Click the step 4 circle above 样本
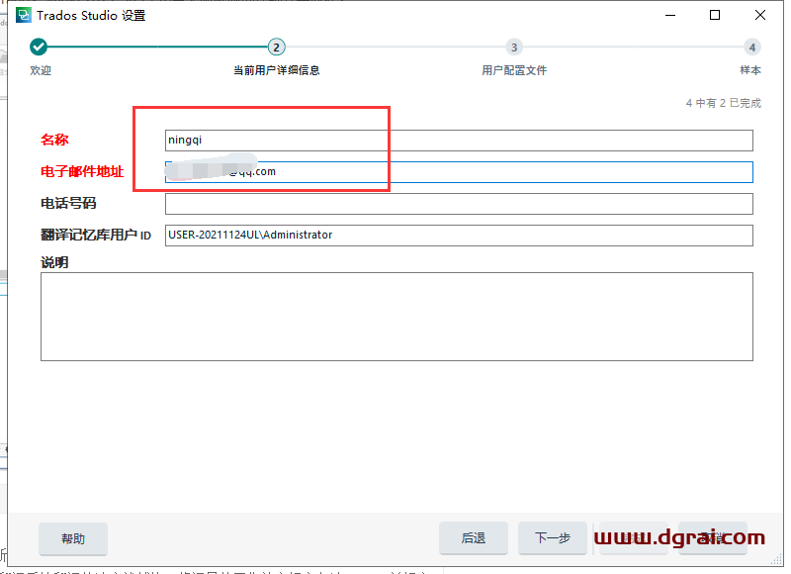This screenshot has height=574, width=791. click(x=752, y=47)
